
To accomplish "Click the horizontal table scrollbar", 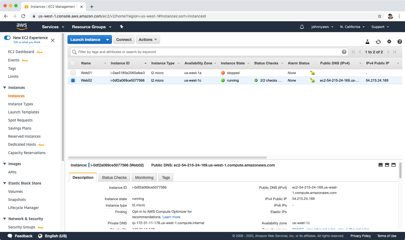I will point(168,157).
